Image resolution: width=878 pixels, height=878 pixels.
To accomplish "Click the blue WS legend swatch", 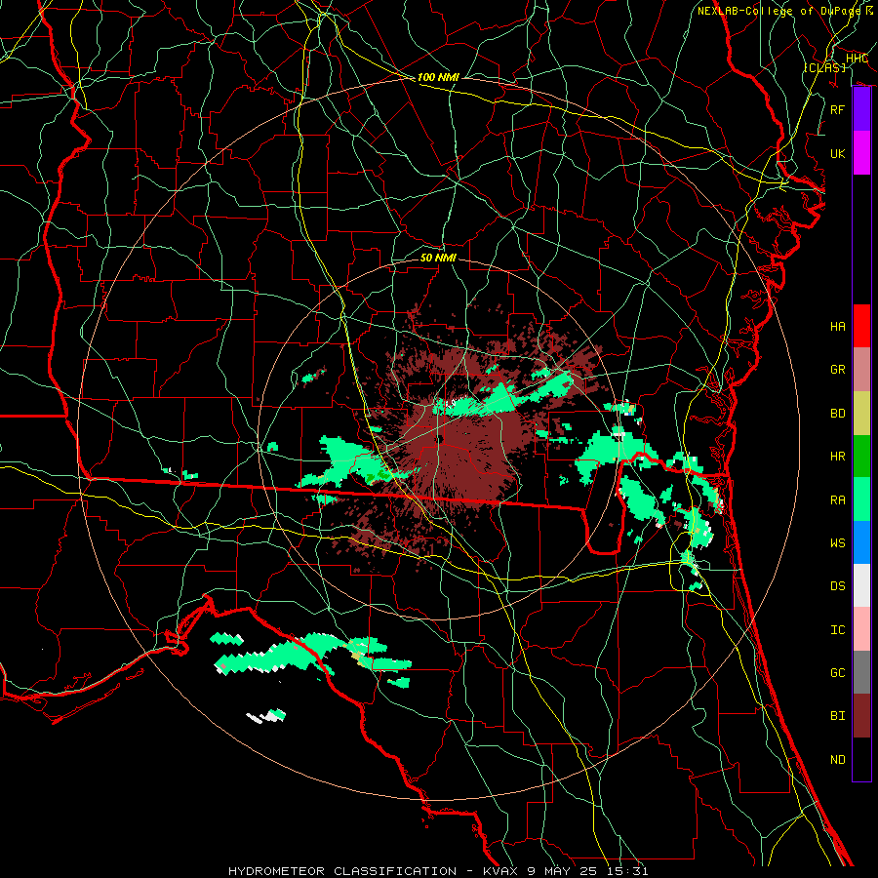I will pos(861,542).
